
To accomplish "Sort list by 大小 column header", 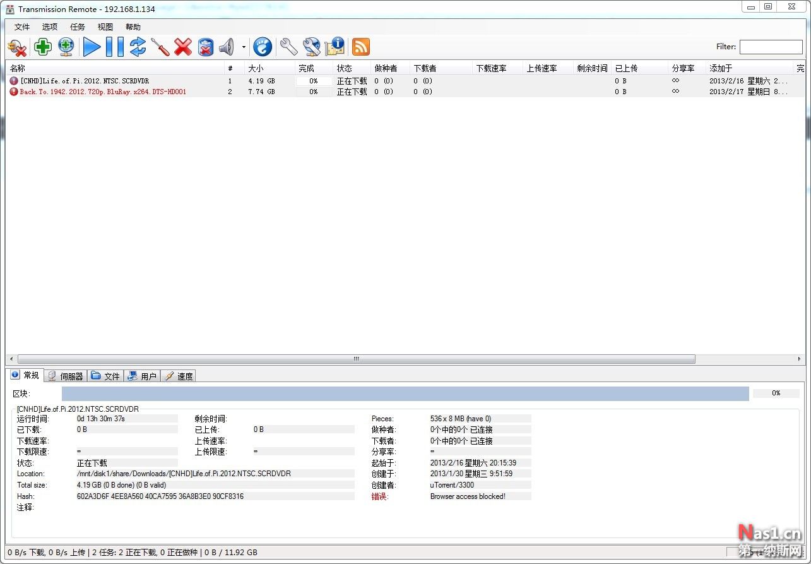I will (x=269, y=68).
